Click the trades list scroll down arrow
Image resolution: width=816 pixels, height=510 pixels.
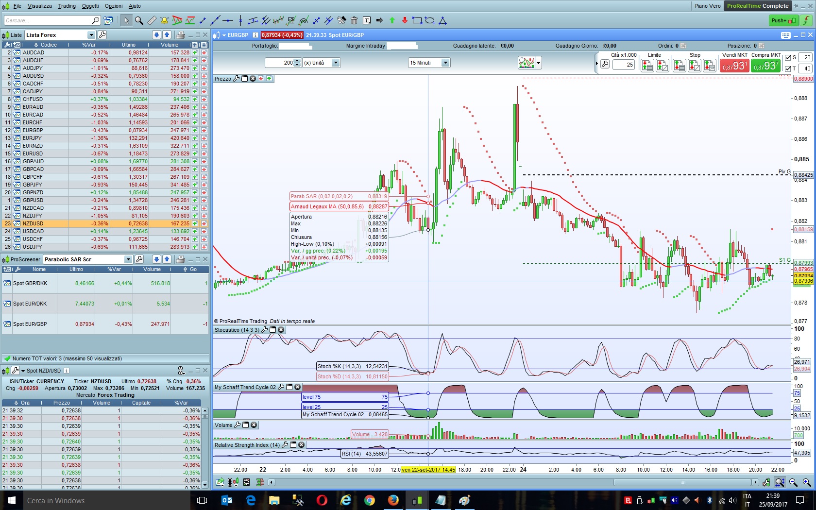point(205,484)
